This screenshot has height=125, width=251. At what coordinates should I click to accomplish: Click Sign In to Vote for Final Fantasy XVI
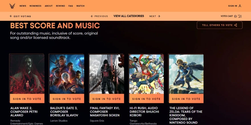tap(107, 99)
